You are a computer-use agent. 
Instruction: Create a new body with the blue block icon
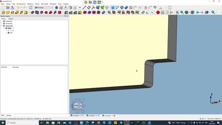click(57, 8)
